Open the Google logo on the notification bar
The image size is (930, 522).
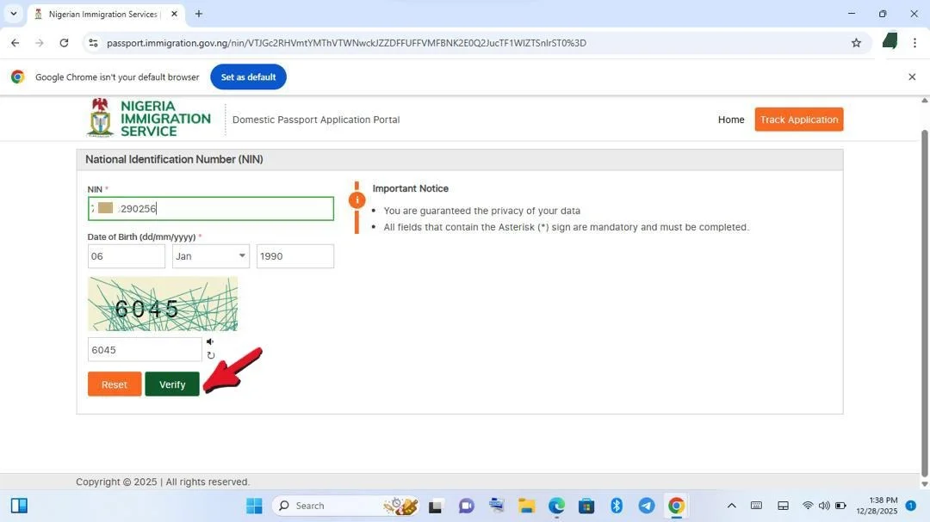[x=16, y=77]
